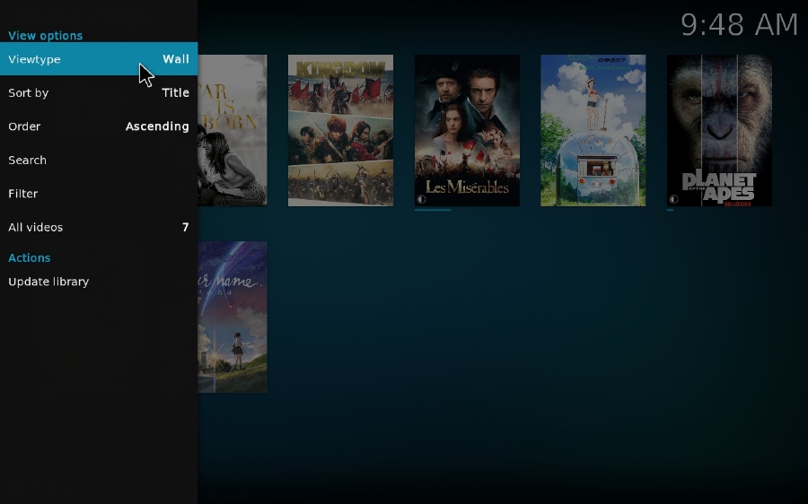This screenshot has height=504, width=808.
Task: Change the Sort by Title setting
Action: 99,92
